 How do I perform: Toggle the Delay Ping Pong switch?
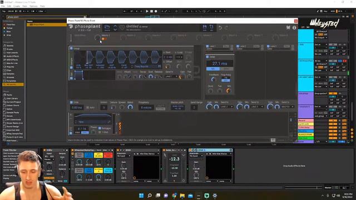click(226, 79)
